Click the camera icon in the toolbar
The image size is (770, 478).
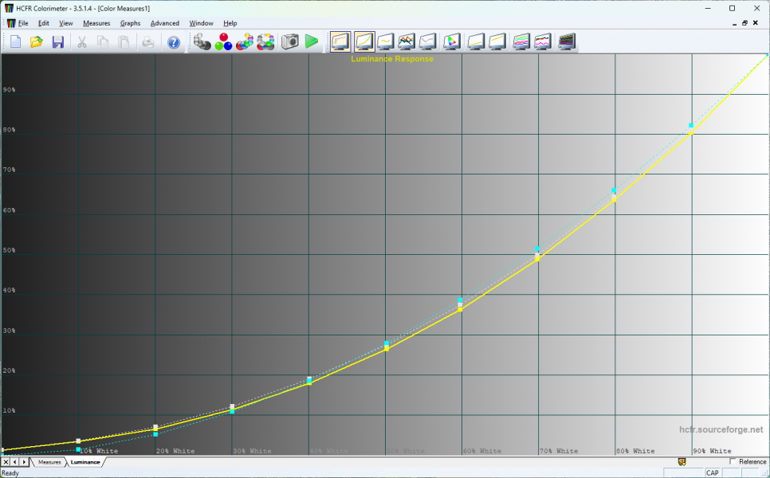pos(290,41)
